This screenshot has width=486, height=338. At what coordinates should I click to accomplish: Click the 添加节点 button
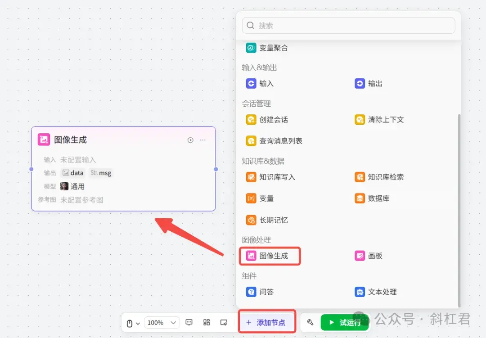click(x=267, y=323)
